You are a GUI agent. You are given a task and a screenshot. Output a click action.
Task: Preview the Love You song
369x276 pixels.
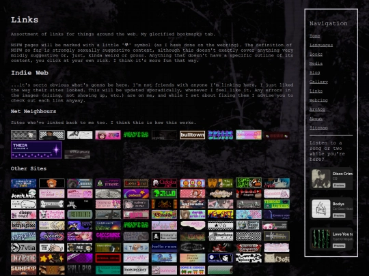tap(339, 246)
